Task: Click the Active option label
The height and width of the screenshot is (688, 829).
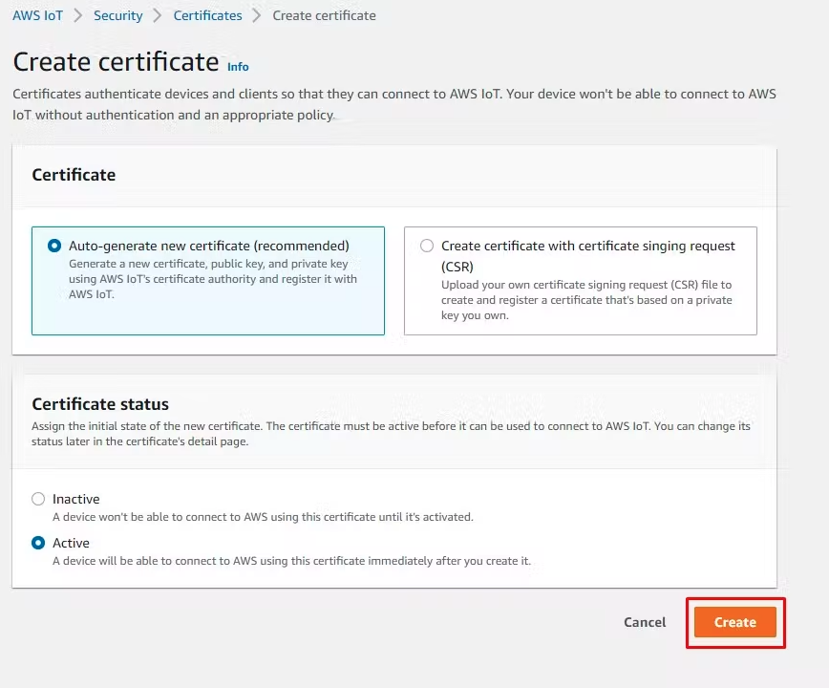Action: click(71, 543)
